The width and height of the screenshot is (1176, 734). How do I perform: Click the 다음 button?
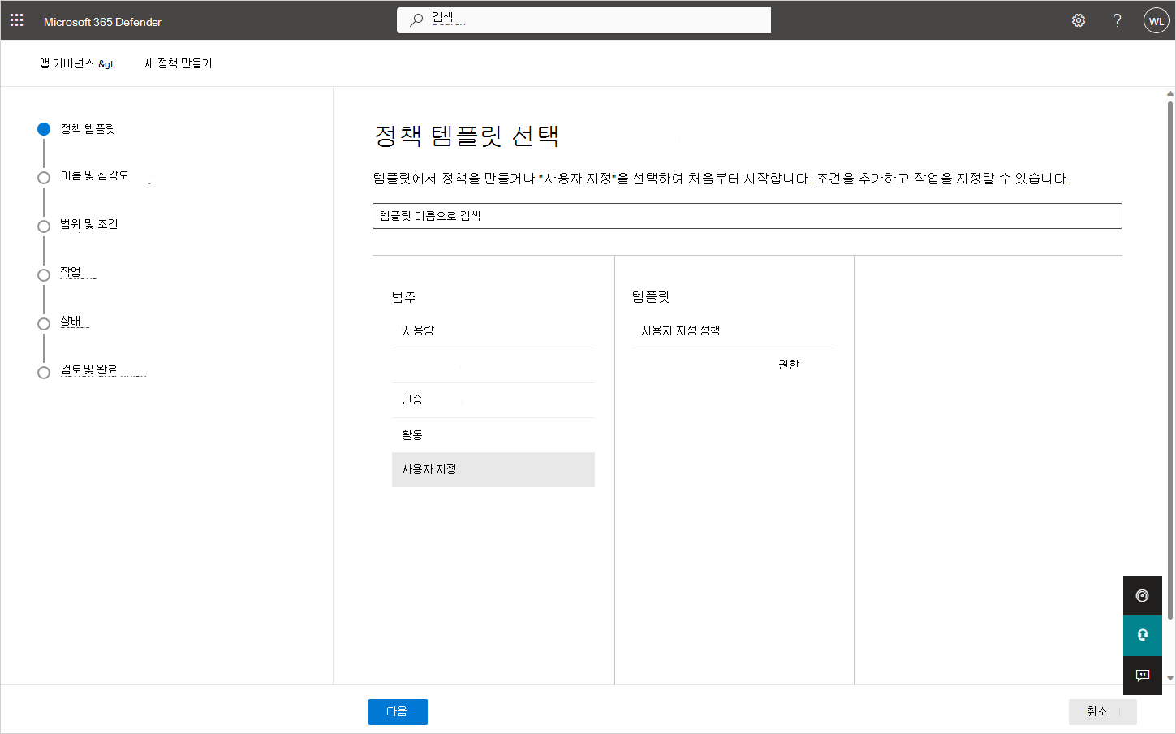[x=398, y=712]
